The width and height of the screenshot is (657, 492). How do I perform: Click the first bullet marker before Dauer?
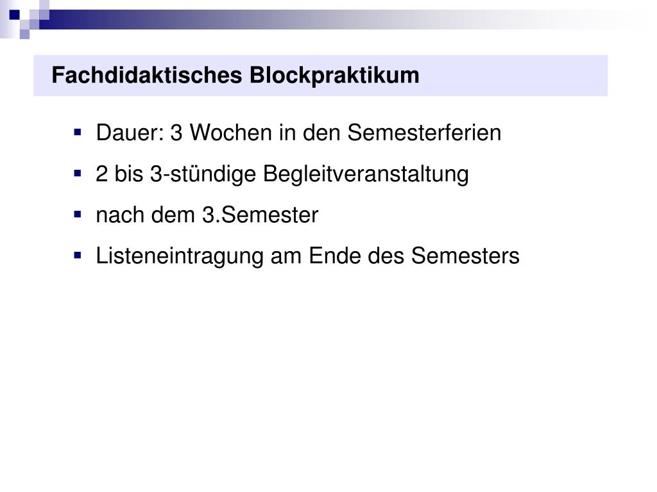[78, 133]
